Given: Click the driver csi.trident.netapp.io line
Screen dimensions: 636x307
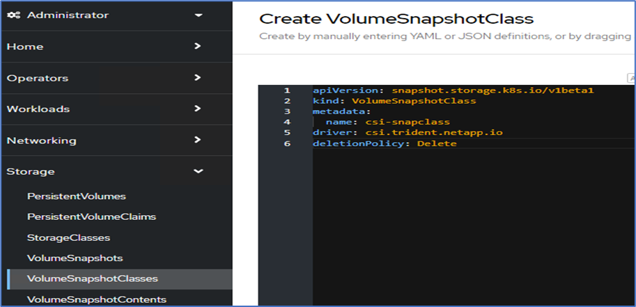Looking at the screenshot, I should [x=408, y=132].
